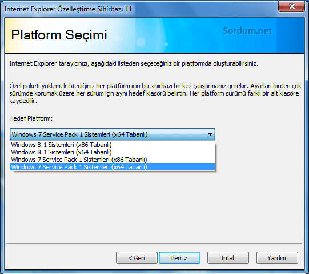Close the Internet Explorer customization wizard window
This screenshot has width=309, height=274.
292,7
